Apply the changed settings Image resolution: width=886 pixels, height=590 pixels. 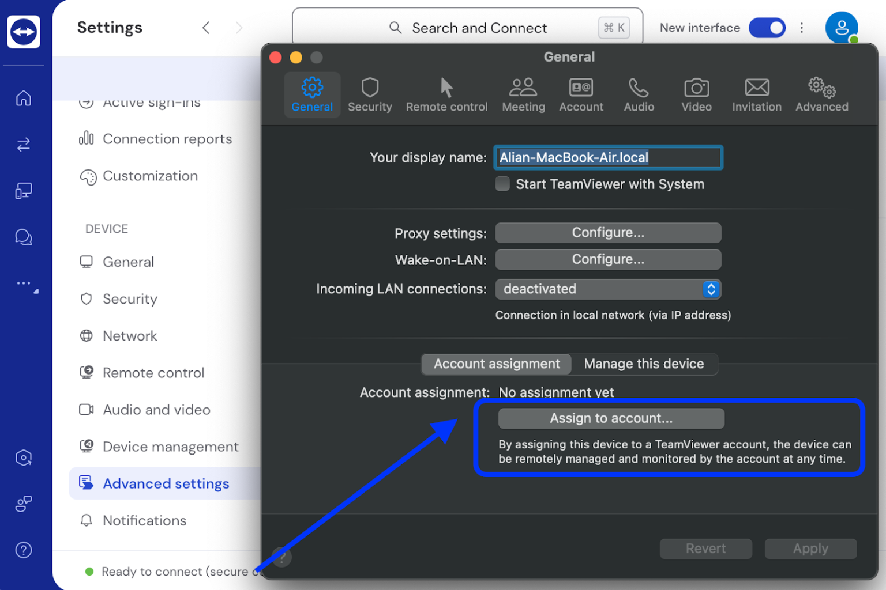point(810,549)
